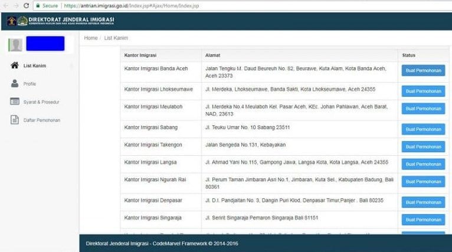Click the Daftar Permohonan document icon
Viewport: 452px width, 252px height.
tap(15, 119)
